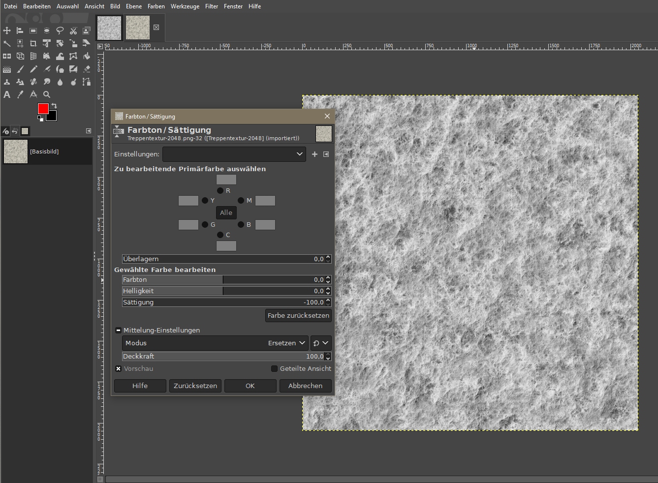Open the blend mode group switch dropdown
This screenshot has height=483, width=658.
point(320,343)
